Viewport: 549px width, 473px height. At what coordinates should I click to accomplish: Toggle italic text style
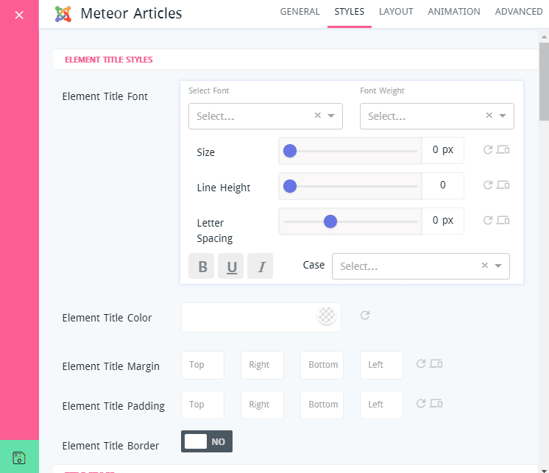pos(260,266)
